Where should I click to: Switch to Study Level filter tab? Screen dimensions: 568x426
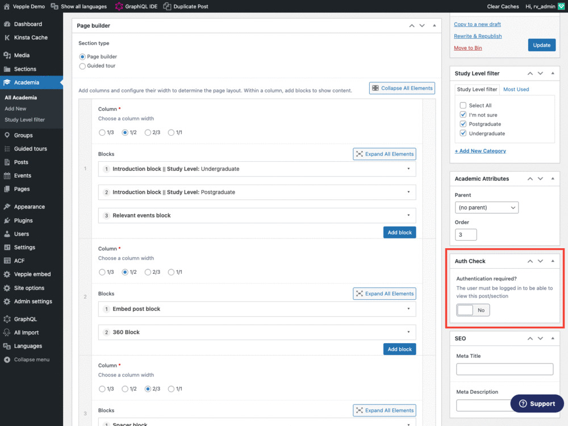tap(477, 89)
